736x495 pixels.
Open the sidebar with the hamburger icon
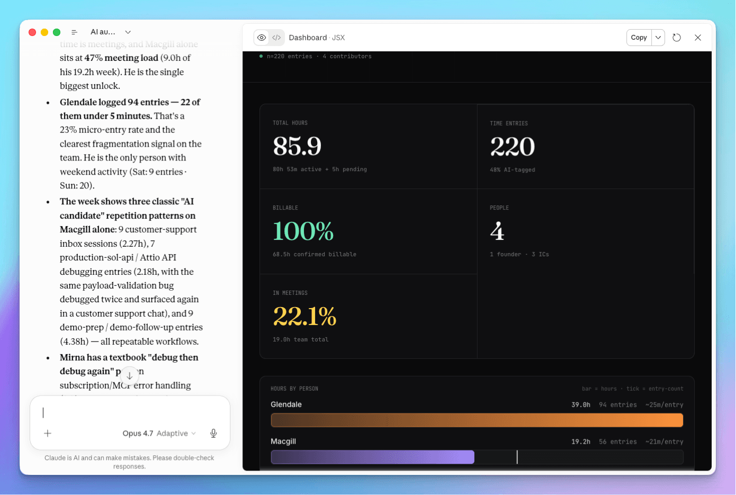tap(74, 32)
